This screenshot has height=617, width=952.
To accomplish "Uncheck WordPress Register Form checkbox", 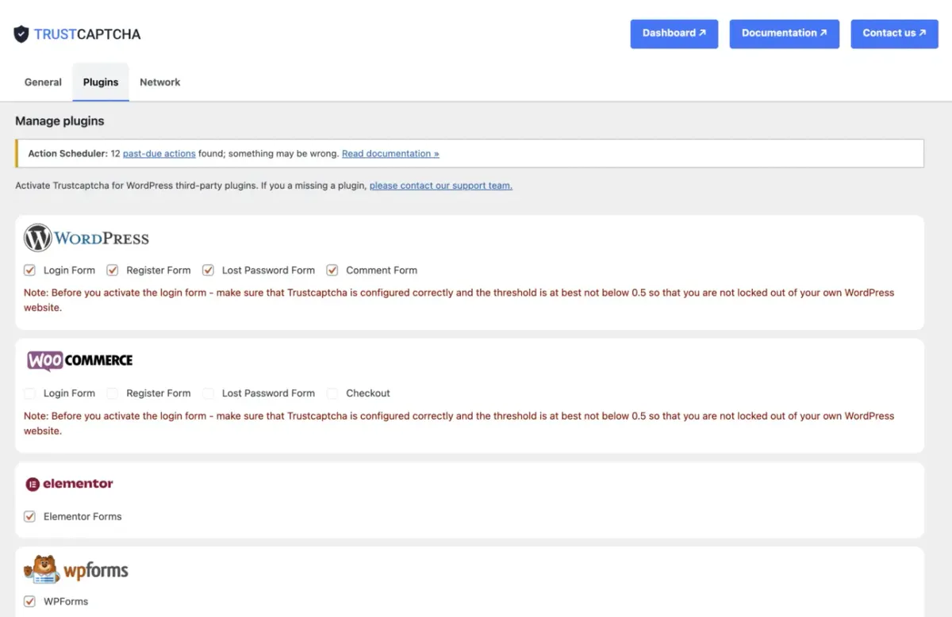I will (x=113, y=270).
